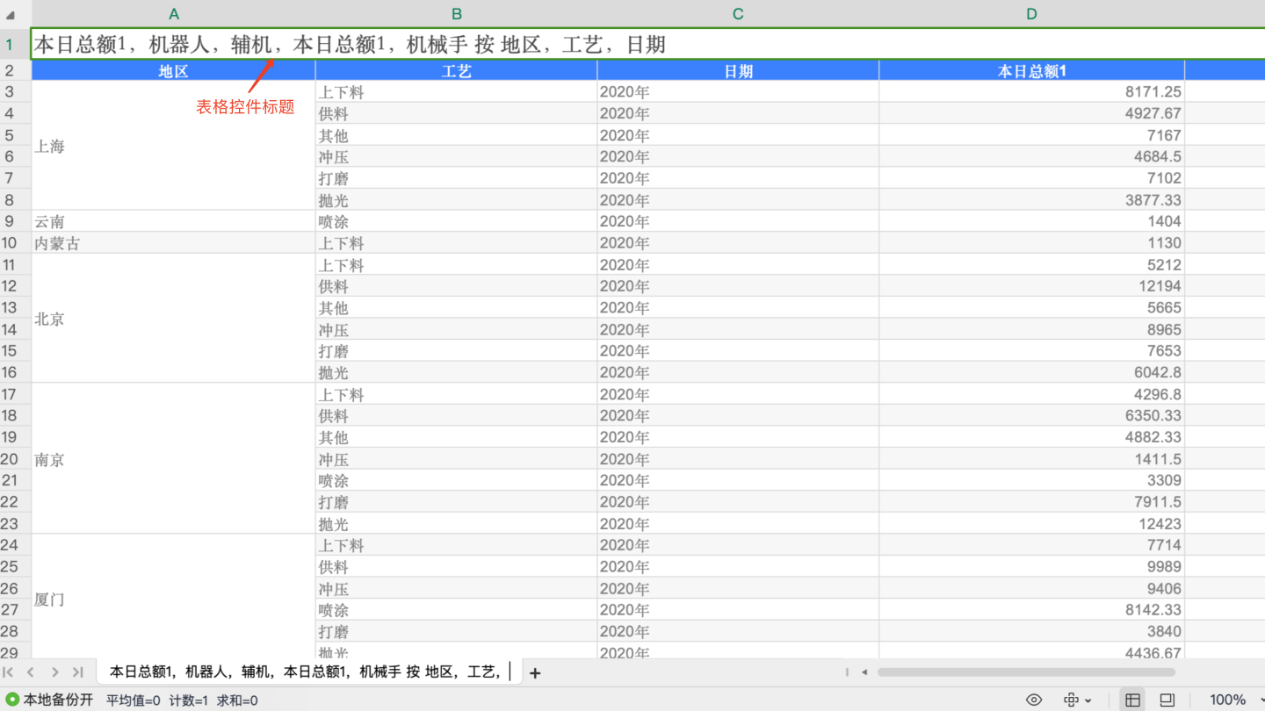Add a new sheet with plus icon
The width and height of the screenshot is (1265, 711).
point(535,673)
